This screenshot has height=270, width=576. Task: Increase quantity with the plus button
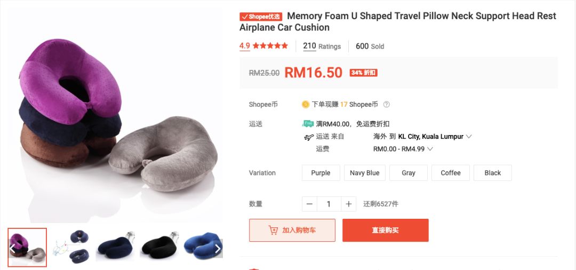pos(348,204)
